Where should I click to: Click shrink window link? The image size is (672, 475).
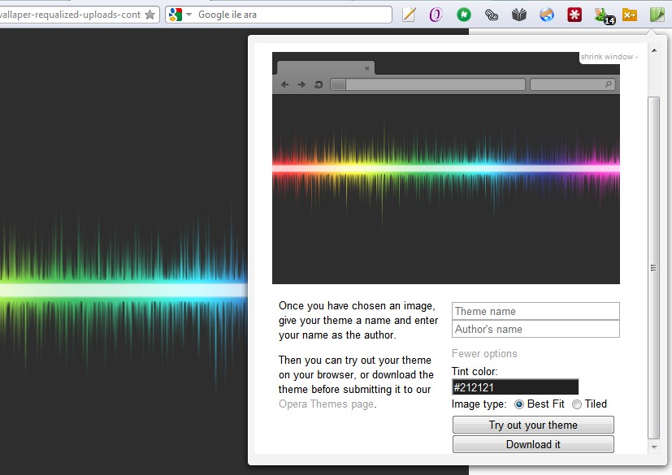tap(609, 57)
